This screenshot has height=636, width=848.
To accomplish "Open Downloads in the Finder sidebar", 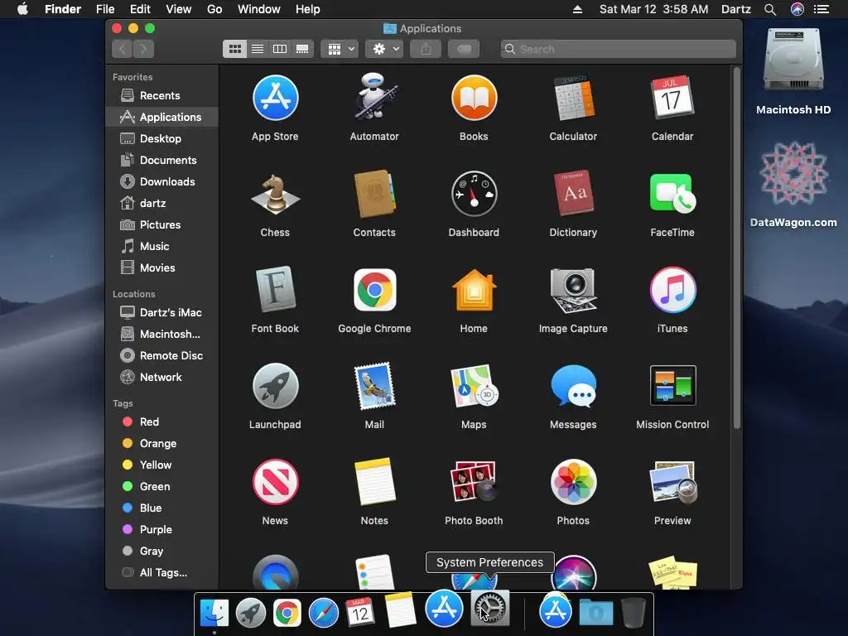I will point(161,181).
